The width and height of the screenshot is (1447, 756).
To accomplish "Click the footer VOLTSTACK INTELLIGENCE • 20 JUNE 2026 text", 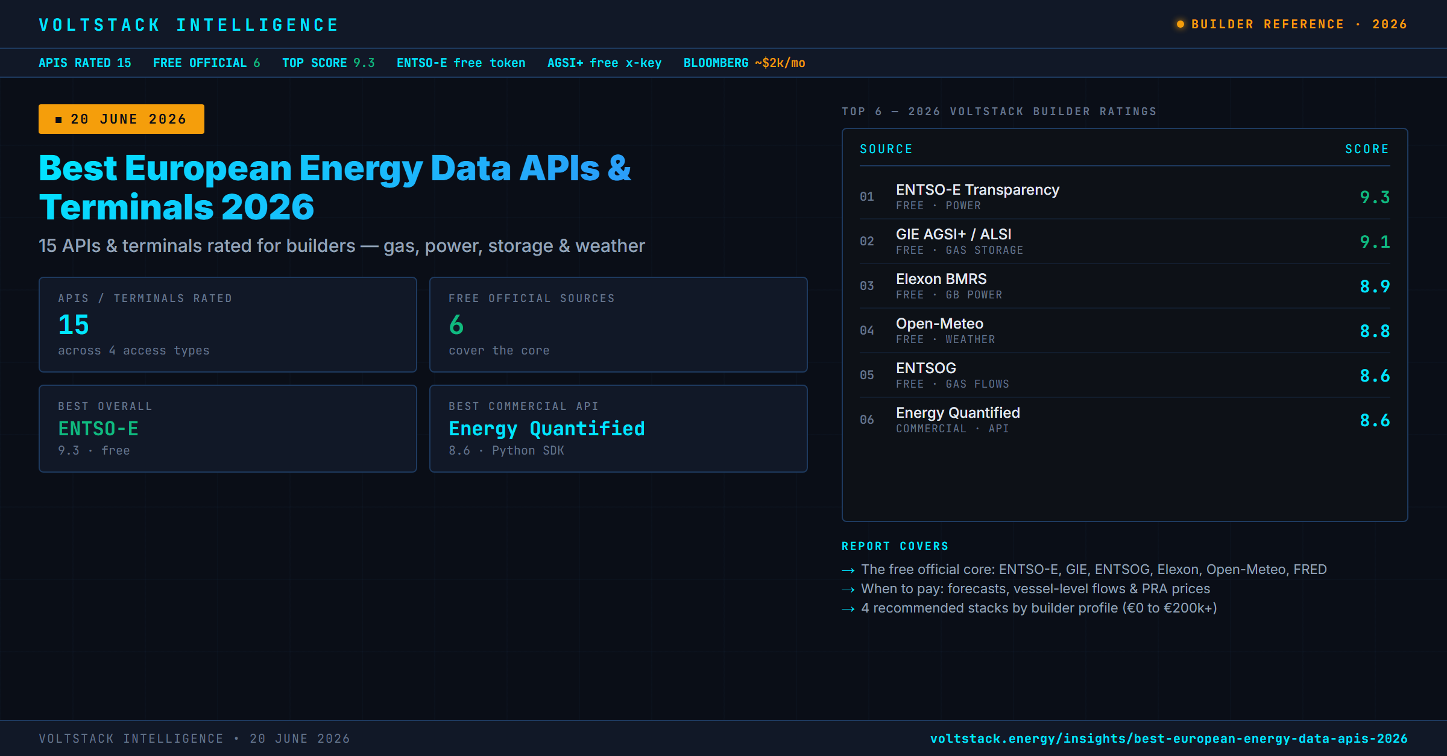I will tap(194, 739).
